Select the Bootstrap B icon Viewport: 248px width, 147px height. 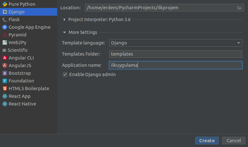[x=5, y=73]
